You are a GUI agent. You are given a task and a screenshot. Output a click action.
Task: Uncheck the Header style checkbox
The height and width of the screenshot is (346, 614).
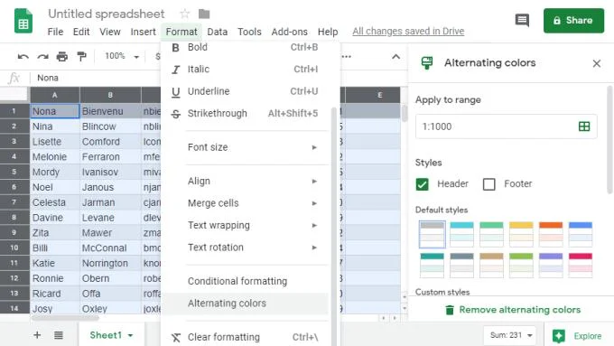423,184
